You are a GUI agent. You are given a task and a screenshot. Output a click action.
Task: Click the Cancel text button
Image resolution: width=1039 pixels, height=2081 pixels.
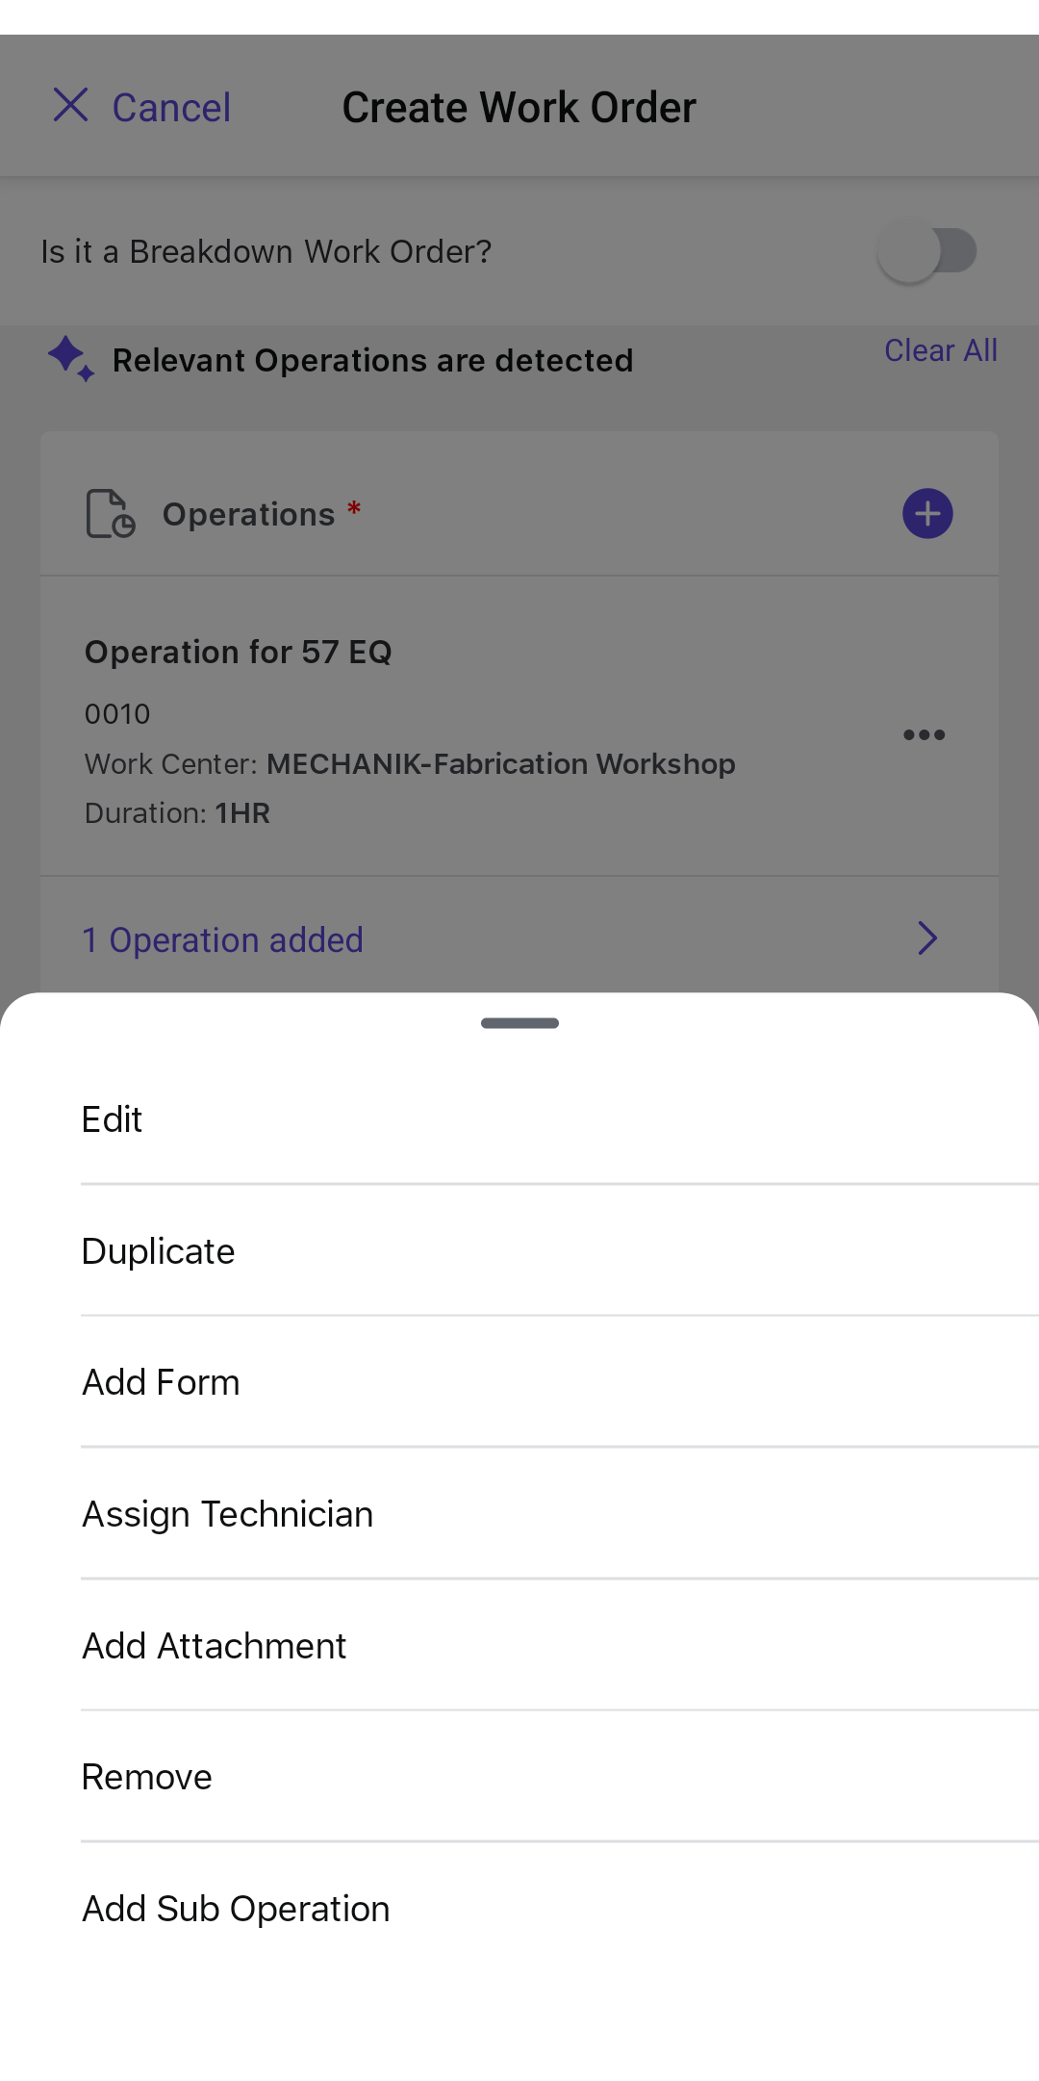171,108
